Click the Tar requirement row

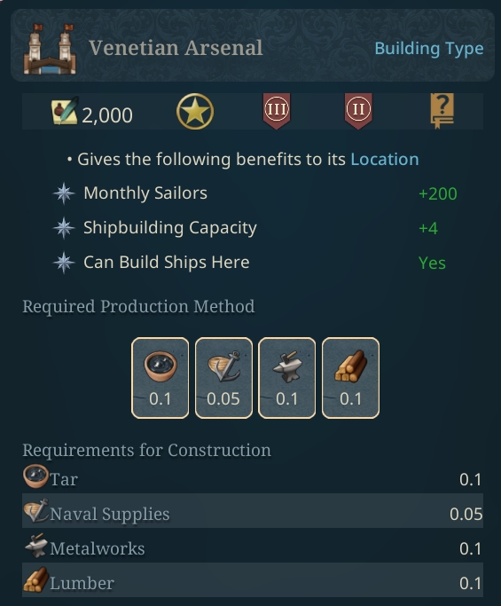pyautogui.click(x=253, y=479)
